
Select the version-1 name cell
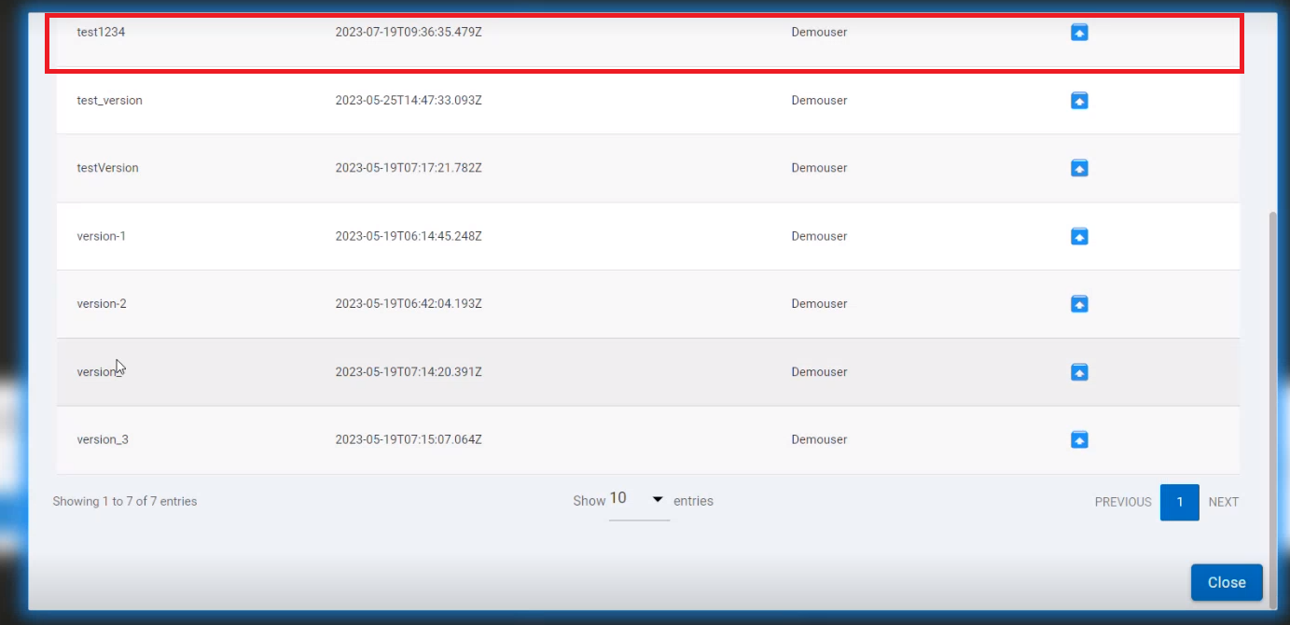pos(101,236)
